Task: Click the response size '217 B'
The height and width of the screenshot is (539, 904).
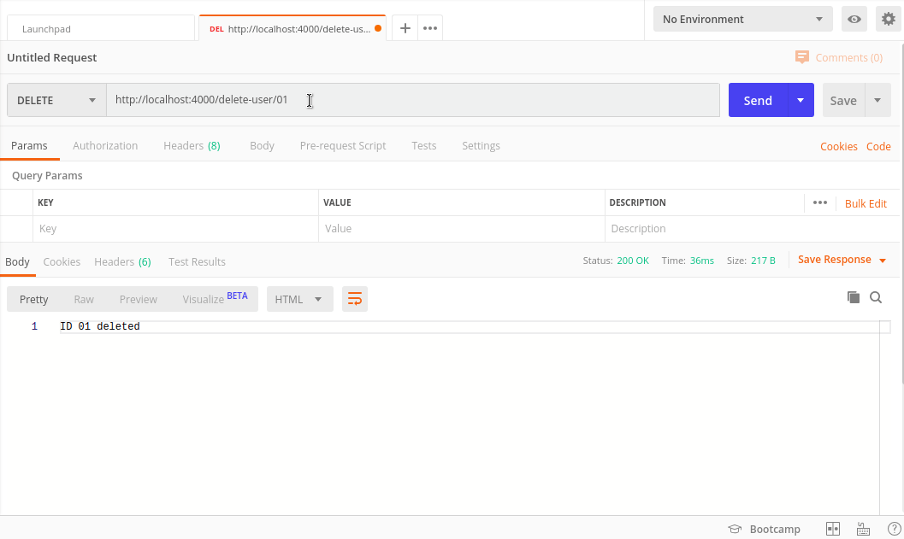Action: (763, 261)
